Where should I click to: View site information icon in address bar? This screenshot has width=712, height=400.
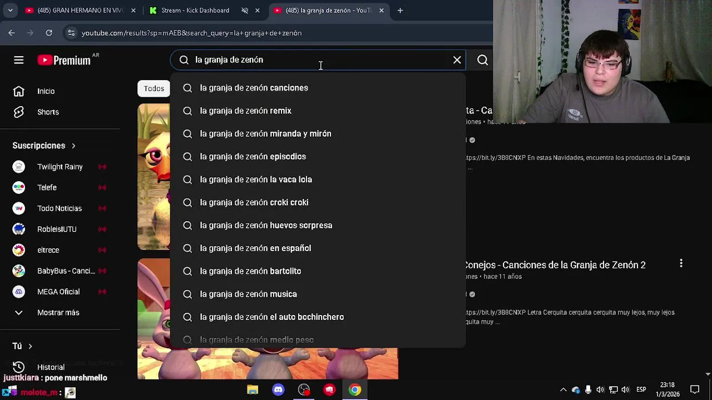pos(71,33)
